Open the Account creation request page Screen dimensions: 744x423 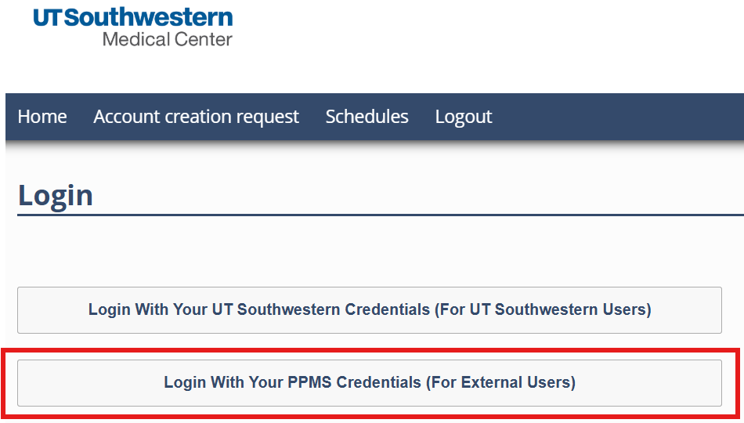(x=196, y=117)
